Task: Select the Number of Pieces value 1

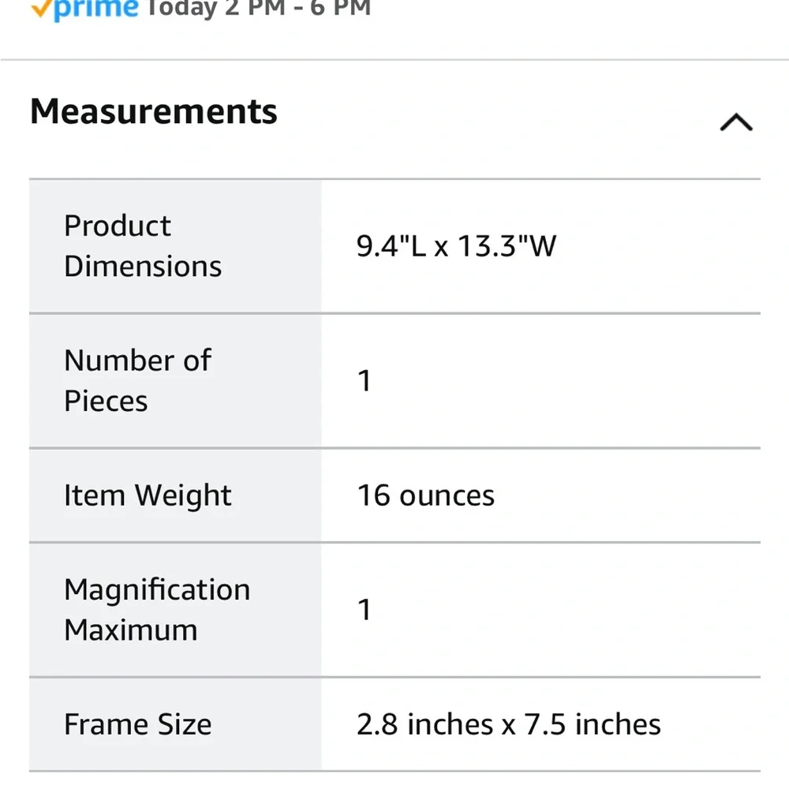Action: click(x=365, y=381)
